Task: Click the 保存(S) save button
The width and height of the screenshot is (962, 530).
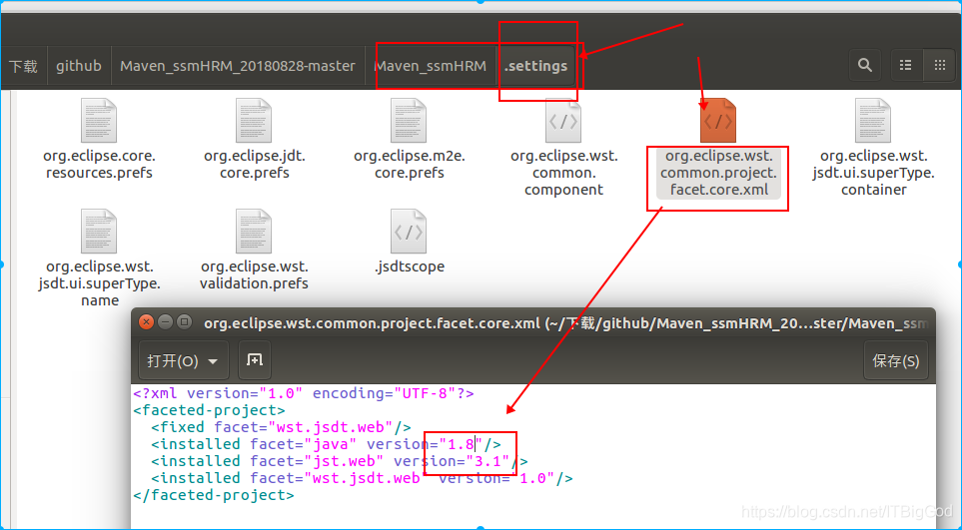Action: coord(896,360)
